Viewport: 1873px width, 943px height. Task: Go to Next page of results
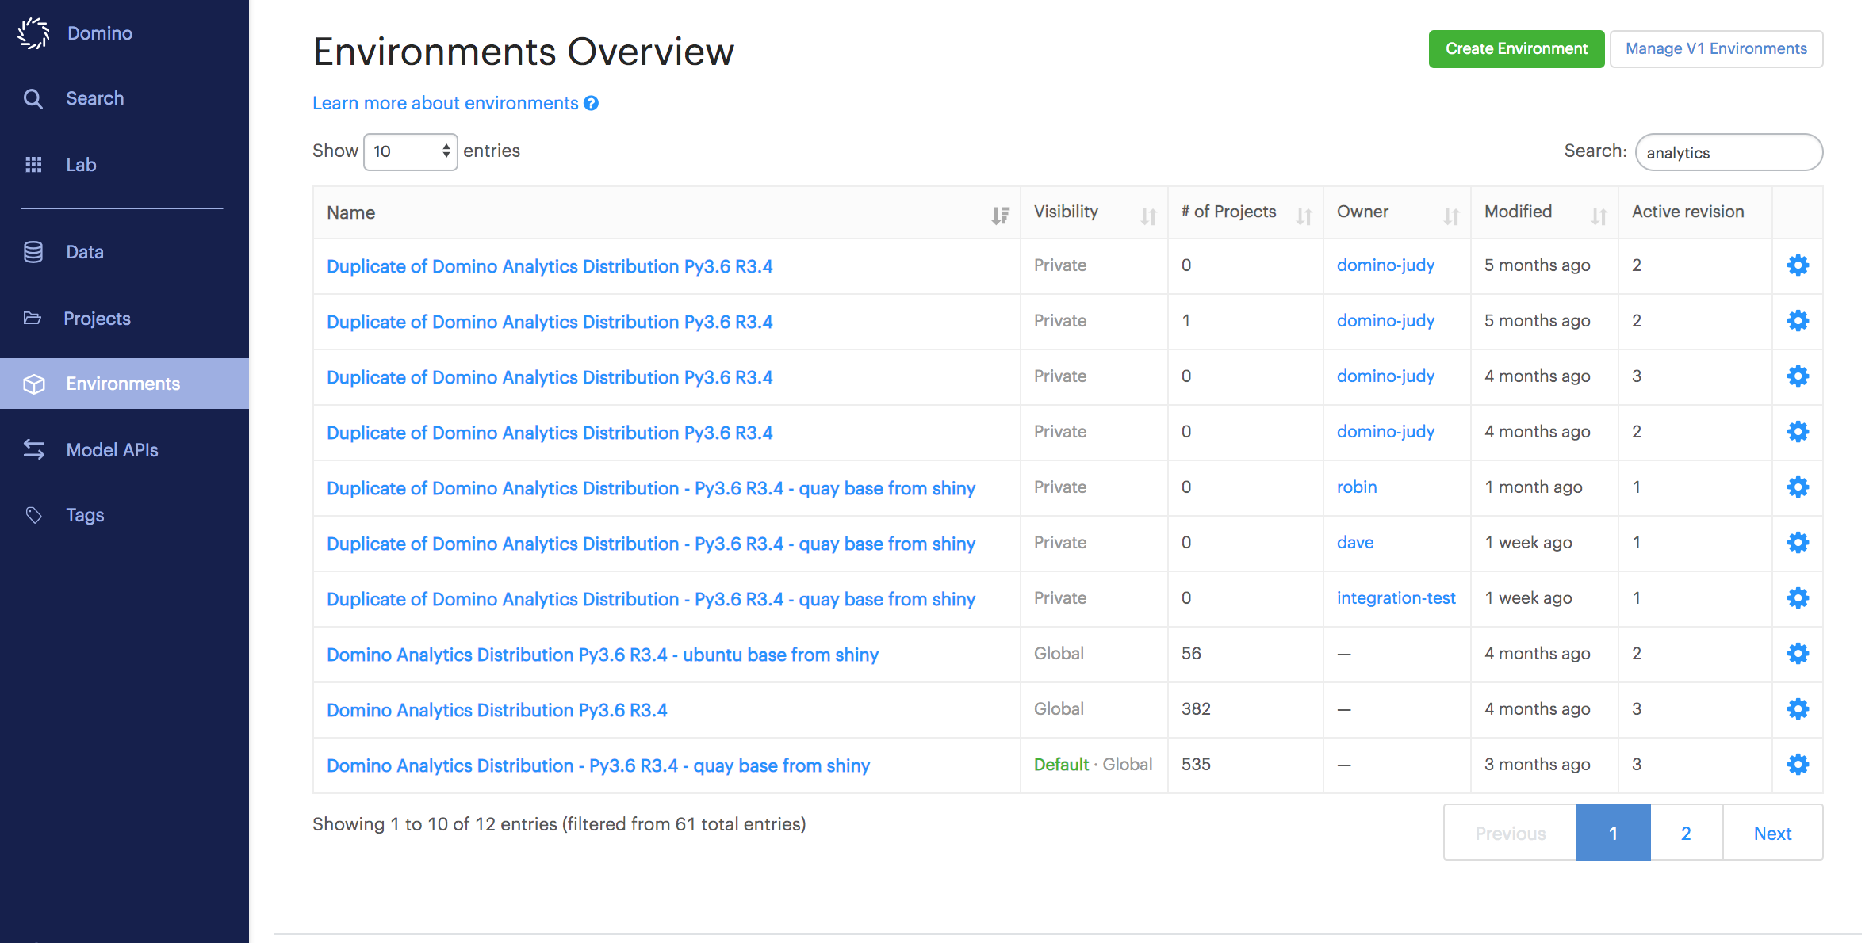pyautogui.click(x=1772, y=833)
